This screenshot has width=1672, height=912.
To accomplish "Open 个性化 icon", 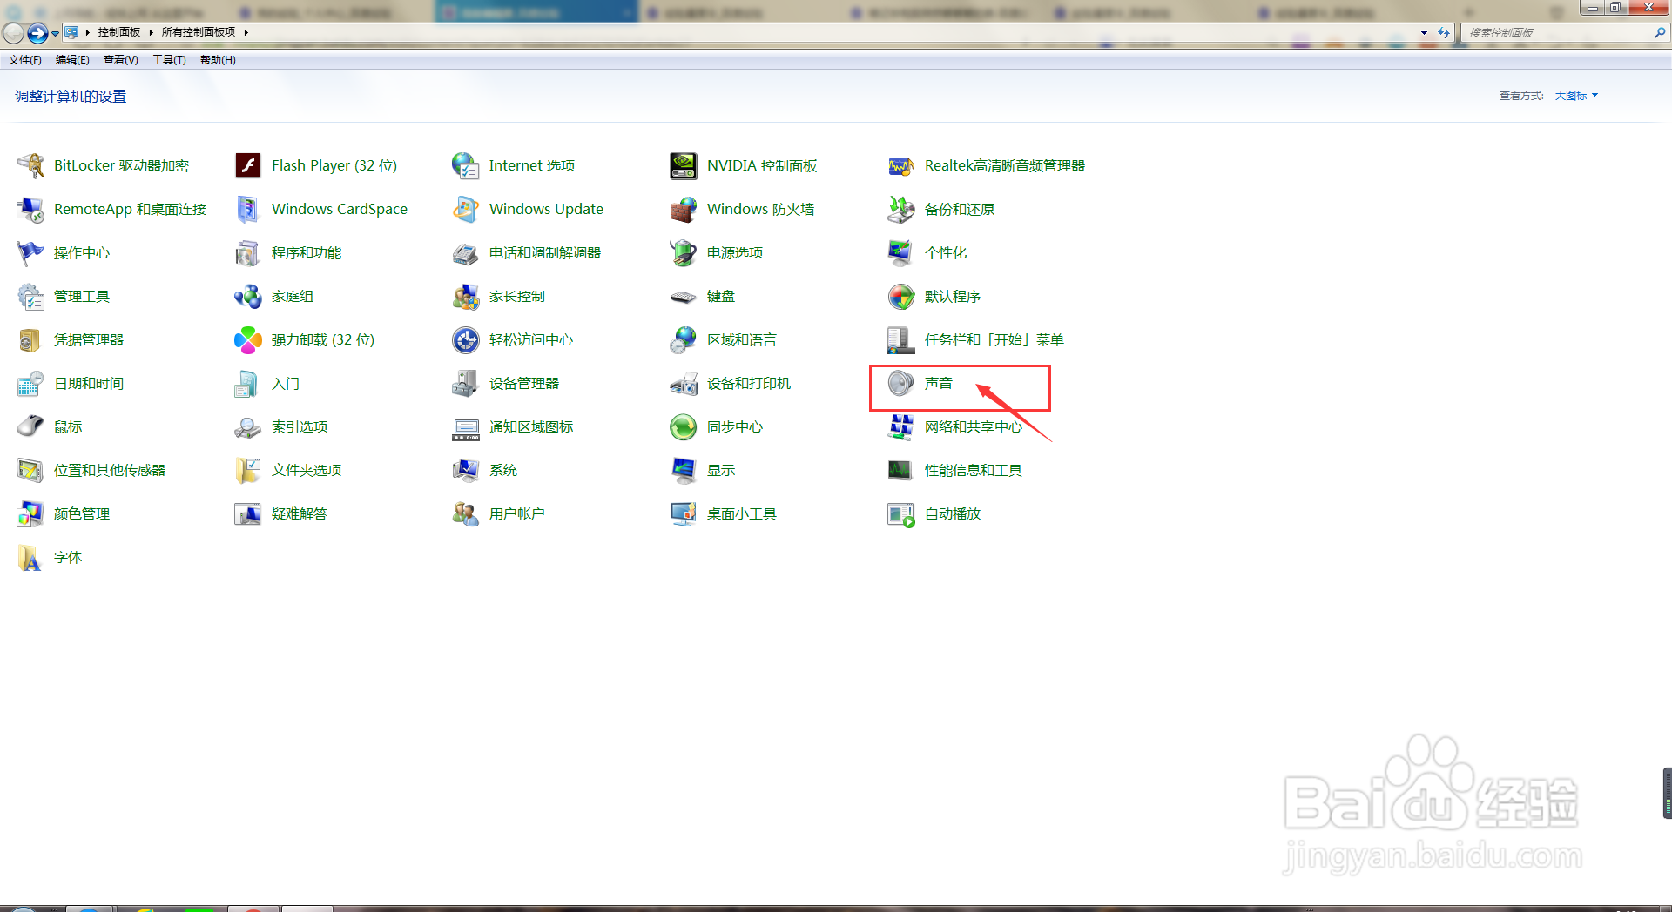I will tap(901, 252).
